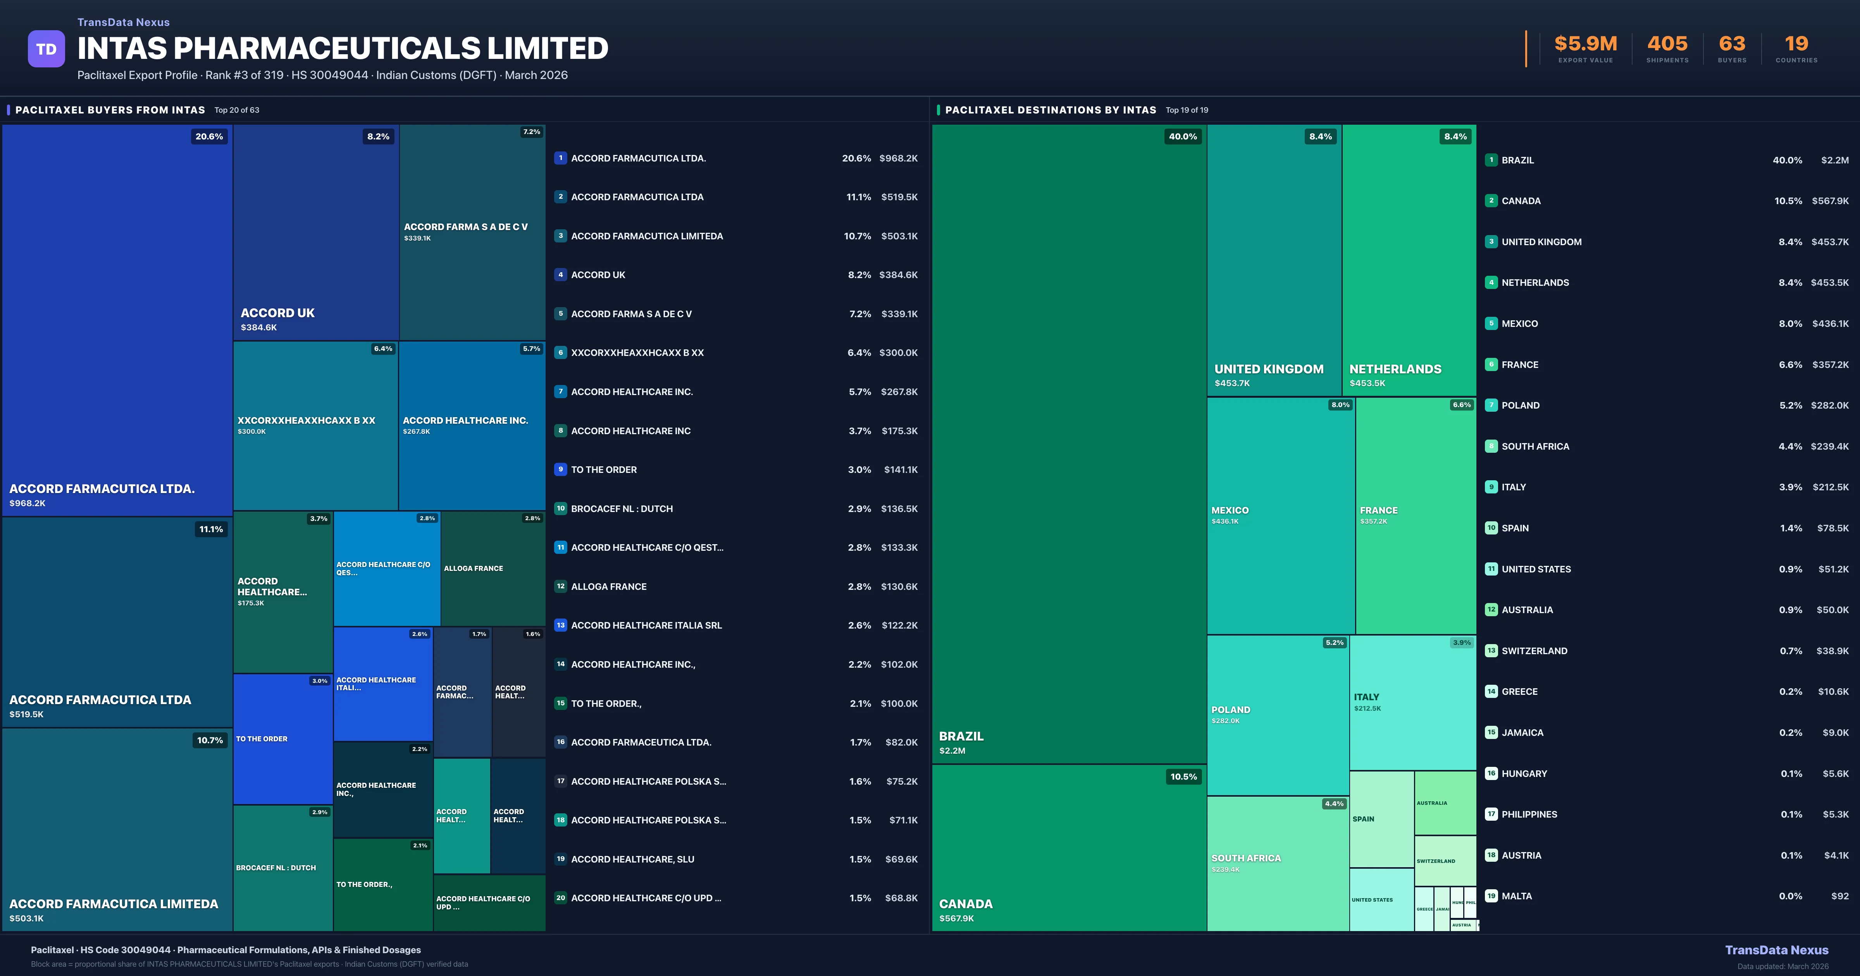Select the rank 10 badge beside SPAIN
Screen dimensions: 1860x976
[1492, 528]
